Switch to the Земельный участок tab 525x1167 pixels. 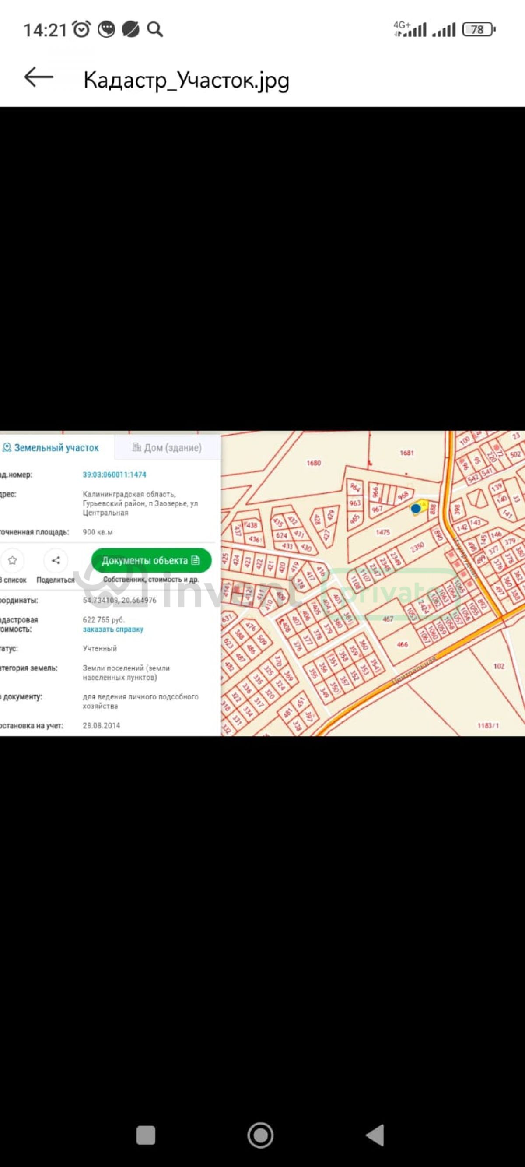[x=51, y=448]
